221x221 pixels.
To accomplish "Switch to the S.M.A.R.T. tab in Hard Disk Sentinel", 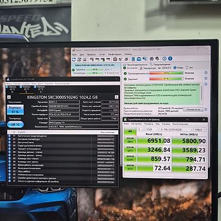I will click(165, 68).
